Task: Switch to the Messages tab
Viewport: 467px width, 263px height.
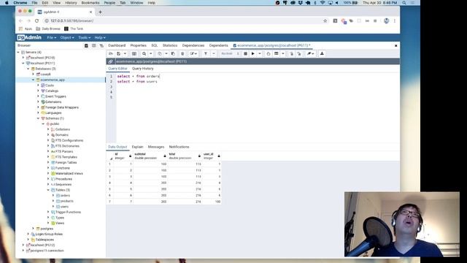Action: click(156, 147)
